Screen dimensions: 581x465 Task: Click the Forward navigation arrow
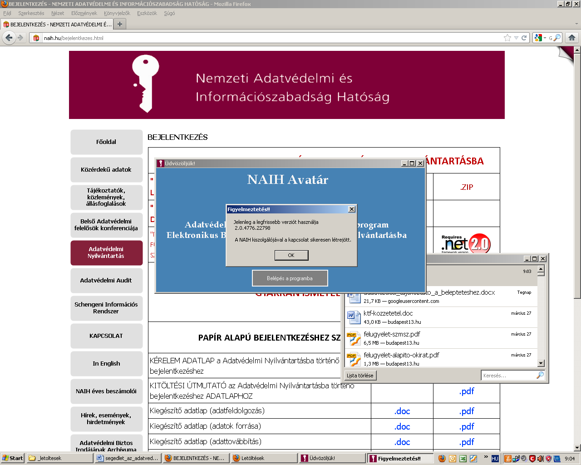pyautogui.click(x=20, y=38)
